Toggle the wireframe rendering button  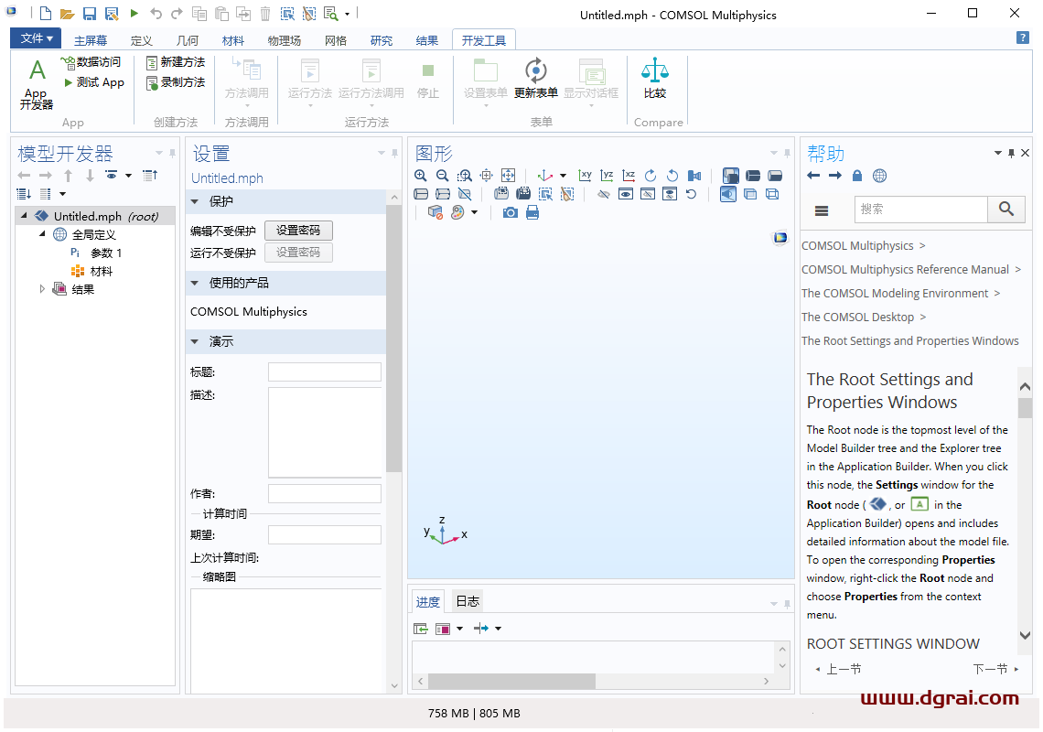click(x=772, y=194)
